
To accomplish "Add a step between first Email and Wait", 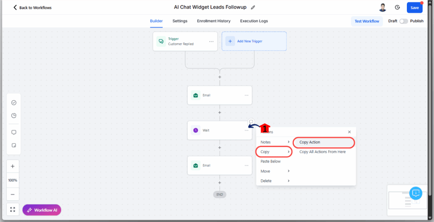I will (220, 112).
